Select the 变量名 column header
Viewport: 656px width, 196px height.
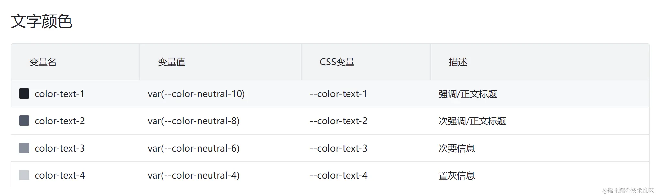coord(43,62)
